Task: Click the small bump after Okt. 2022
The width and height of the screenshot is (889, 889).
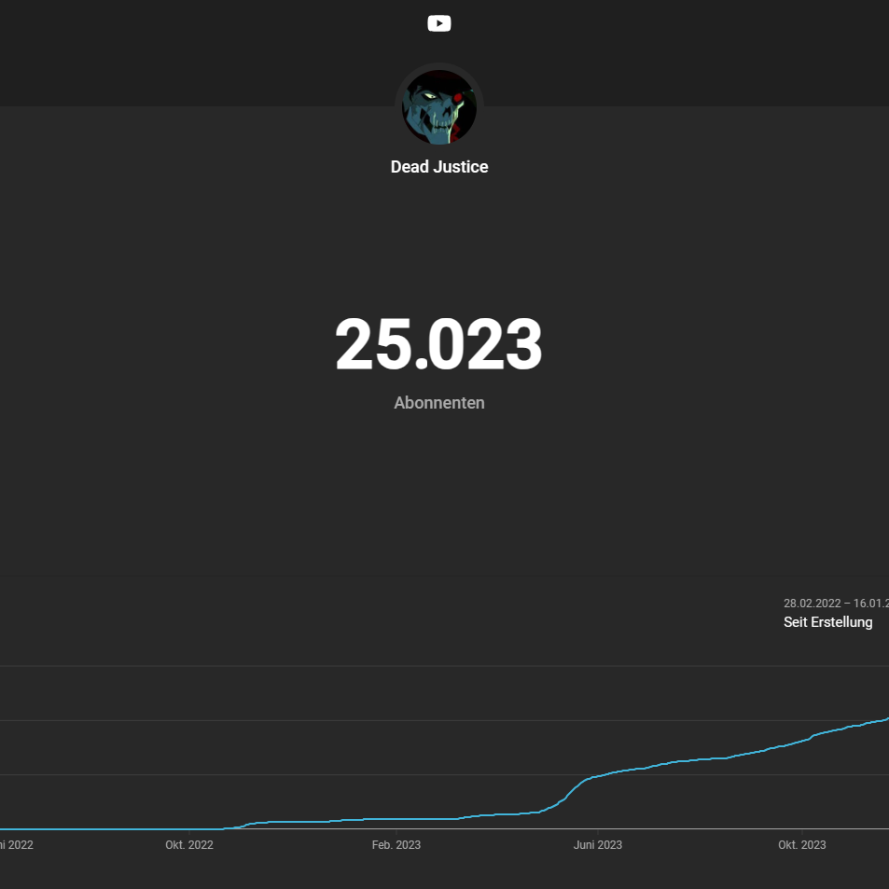Action: [x=246, y=825]
